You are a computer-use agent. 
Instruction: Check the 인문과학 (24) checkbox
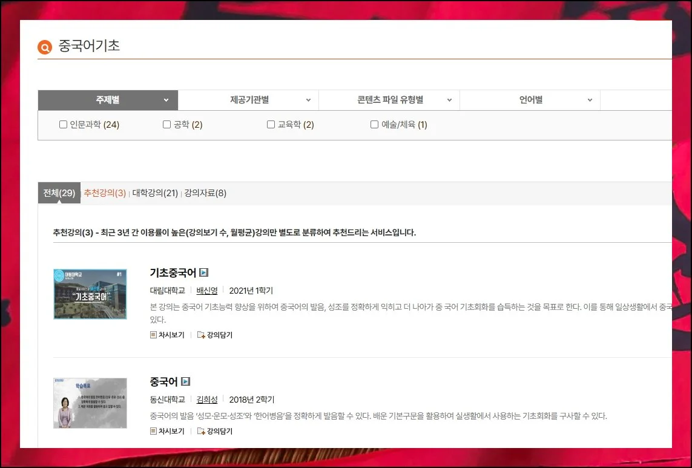63,125
